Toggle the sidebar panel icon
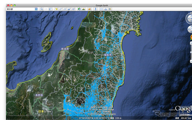Image resolution: width=192 pixels, height=120 pixels. click(x=50, y=9)
